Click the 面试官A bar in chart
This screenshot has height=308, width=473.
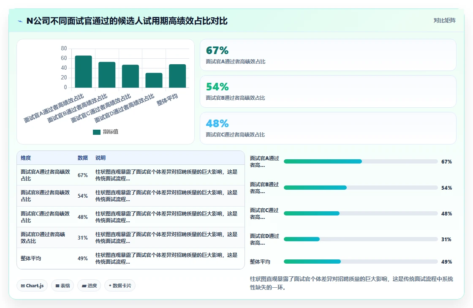pyautogui.click(x=83, y=71)
